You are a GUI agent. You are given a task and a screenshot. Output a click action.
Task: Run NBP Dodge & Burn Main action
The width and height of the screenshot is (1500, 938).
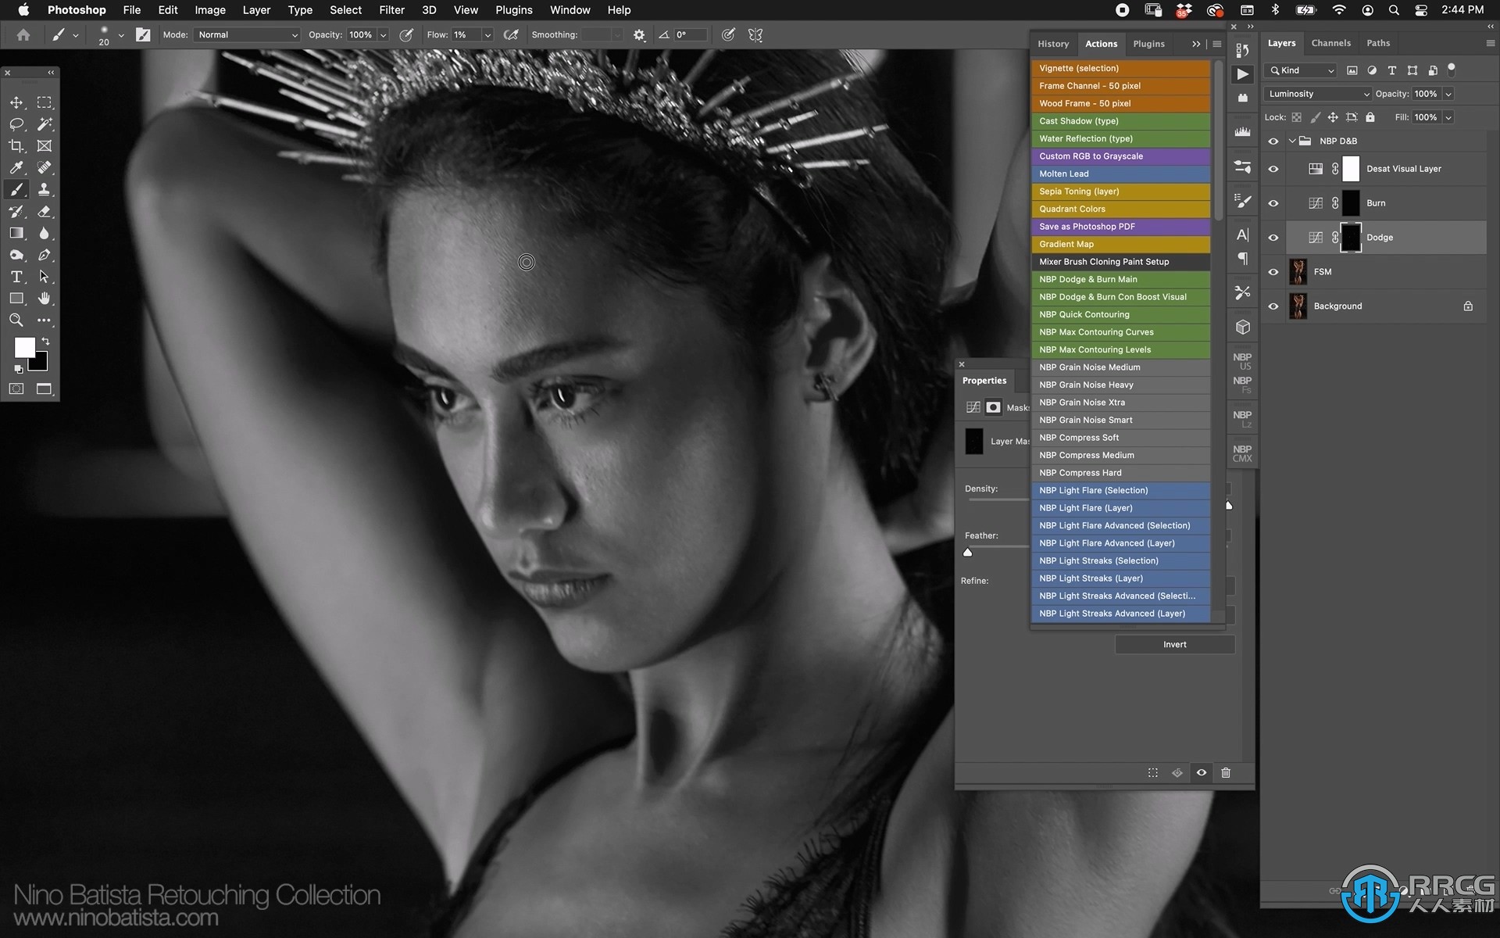click(x=1120, y=279)
